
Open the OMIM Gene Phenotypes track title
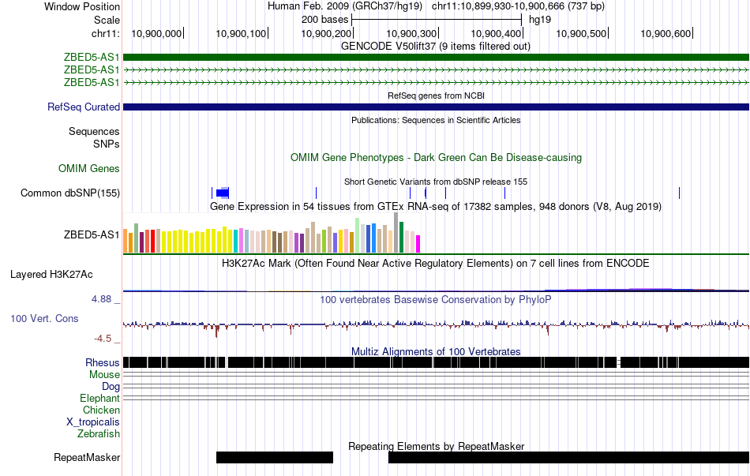(x=436, y=157)
